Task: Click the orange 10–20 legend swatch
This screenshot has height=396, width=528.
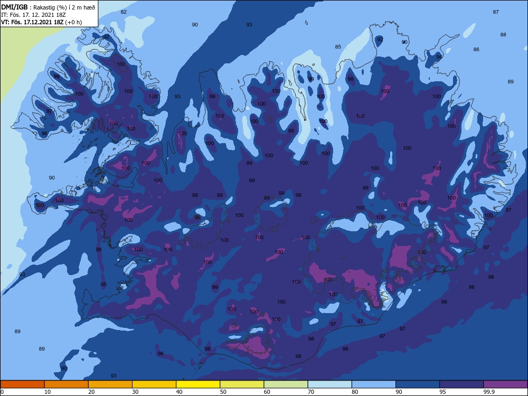Action: coord(67,384)
